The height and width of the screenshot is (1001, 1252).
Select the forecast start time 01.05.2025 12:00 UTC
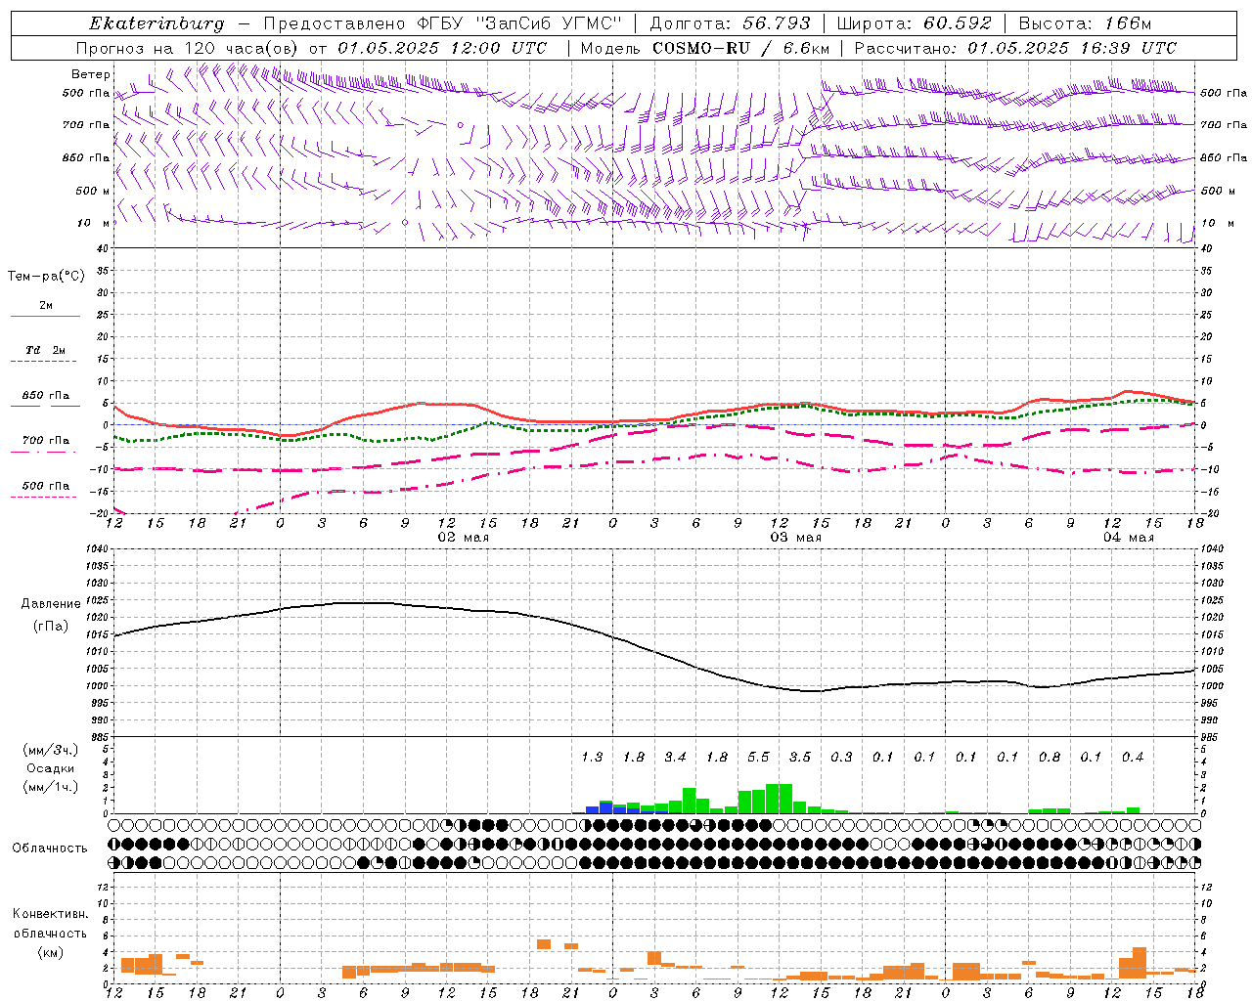point(442,48)
